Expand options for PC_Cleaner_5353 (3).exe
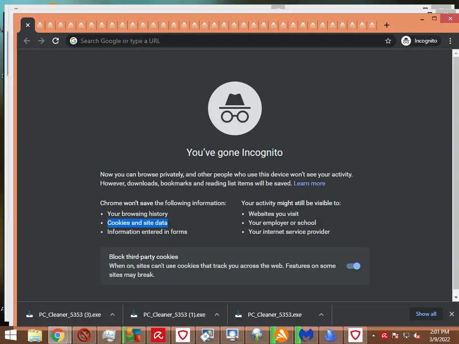This screenshot has width=459, height=344. pyautogui.click(x=113, y=315)
